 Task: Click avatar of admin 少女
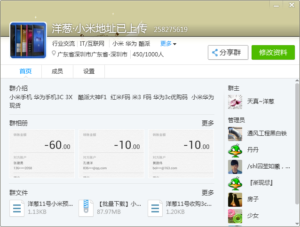click(235, 216)
